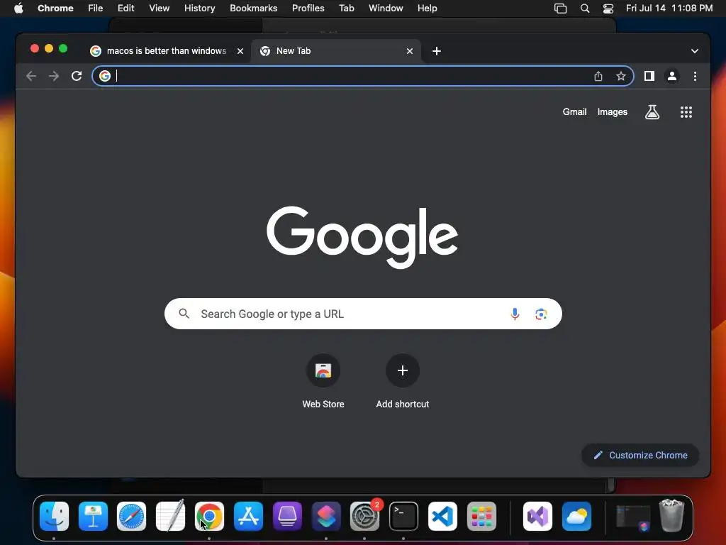Open the History menu
Viewport: 726px width, 545px height.
199,9
